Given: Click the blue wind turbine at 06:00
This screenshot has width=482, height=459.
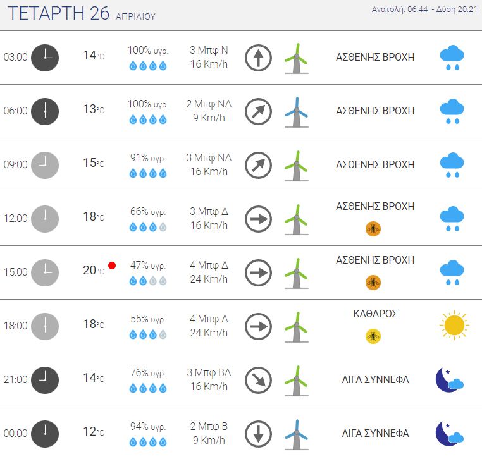Looking at the screenshot, I should tap(297, 112).
